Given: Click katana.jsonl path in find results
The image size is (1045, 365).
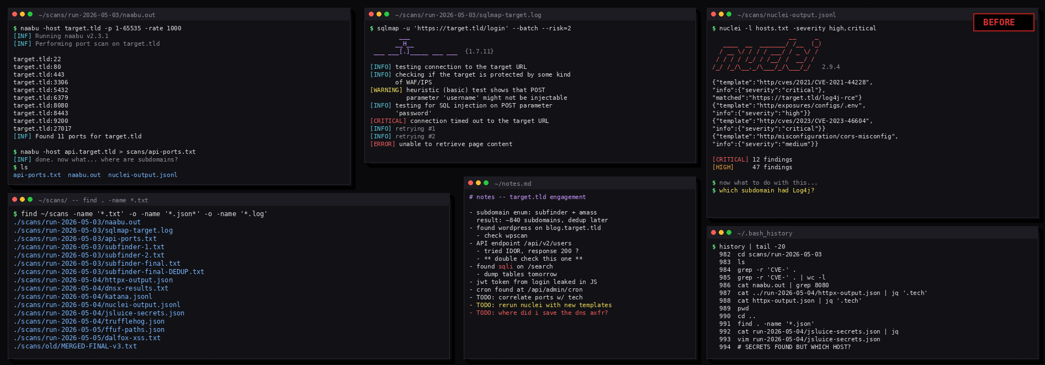Looking at the screenshot, I should click(83, 297).
